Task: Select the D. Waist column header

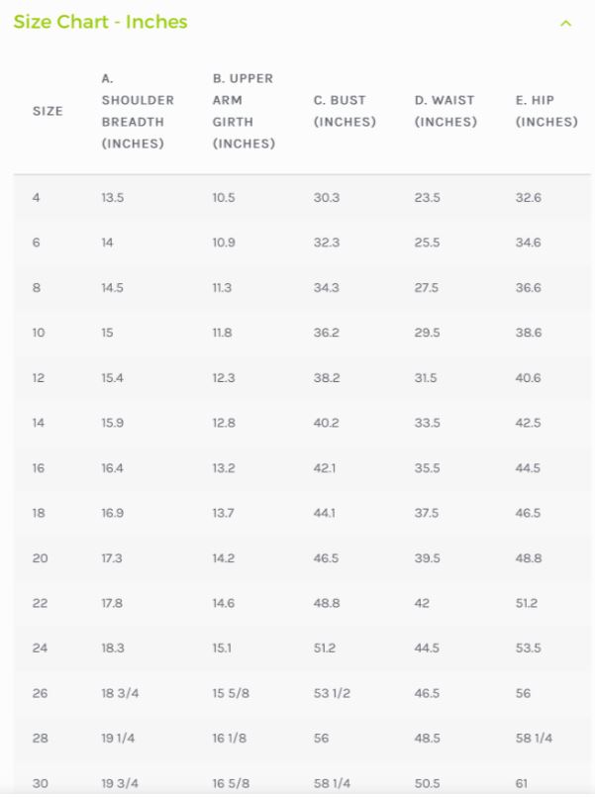Action: coord(446,111)
